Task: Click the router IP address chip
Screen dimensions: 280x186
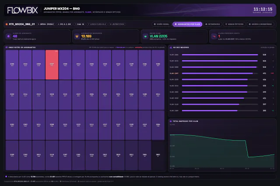Action: [x=64, y=24]
